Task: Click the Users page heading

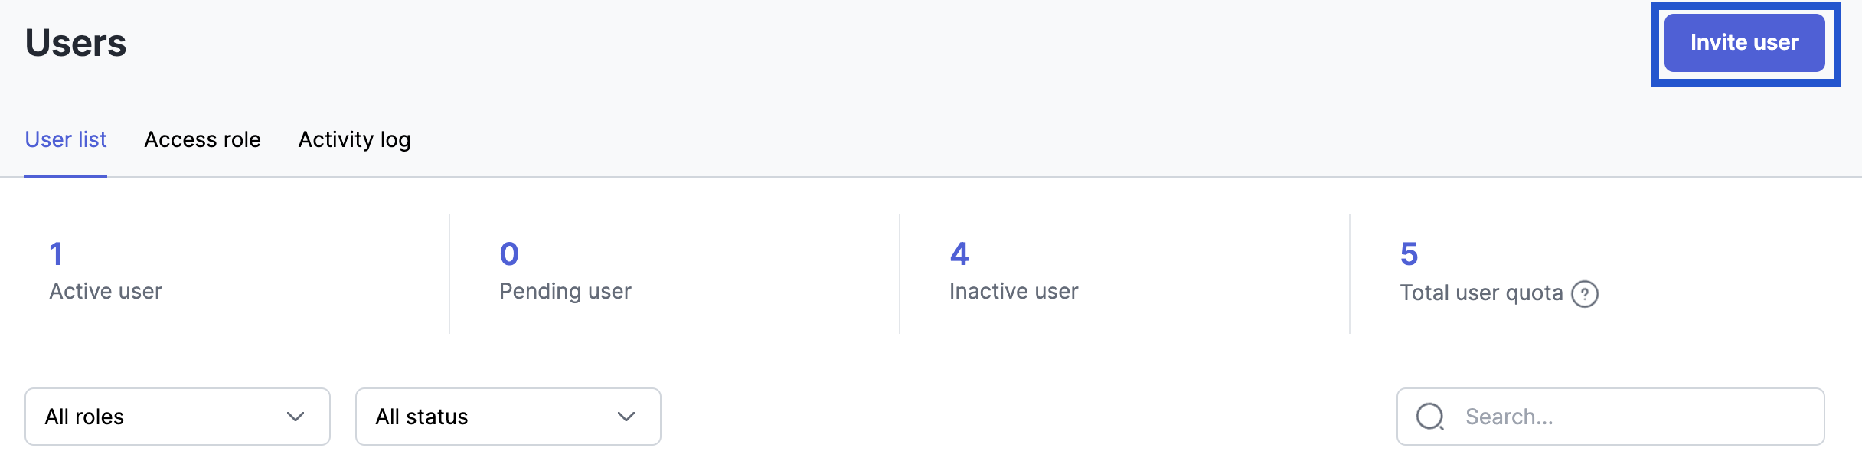Action: point(76,43)
